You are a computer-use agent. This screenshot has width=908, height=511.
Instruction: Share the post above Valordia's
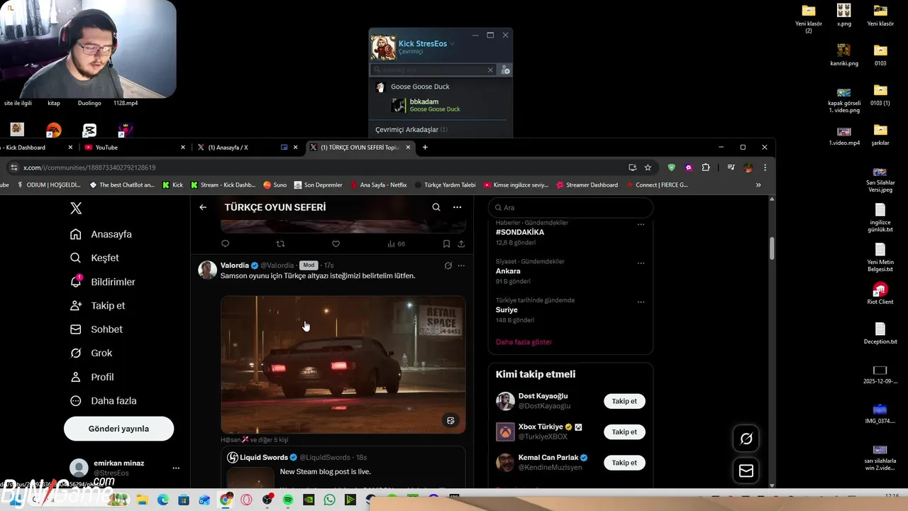(461, 243)
